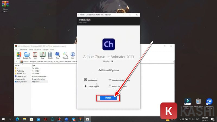Open the clock and date flyout
Screen dimensions: 217x122
point(205,119)
